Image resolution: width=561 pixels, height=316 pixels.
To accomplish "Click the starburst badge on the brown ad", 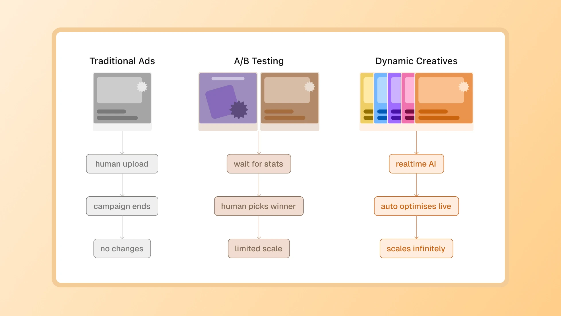I will point(309,86).
